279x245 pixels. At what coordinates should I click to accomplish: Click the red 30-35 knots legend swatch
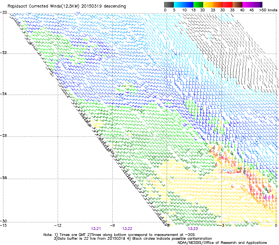tap(228, 5)
